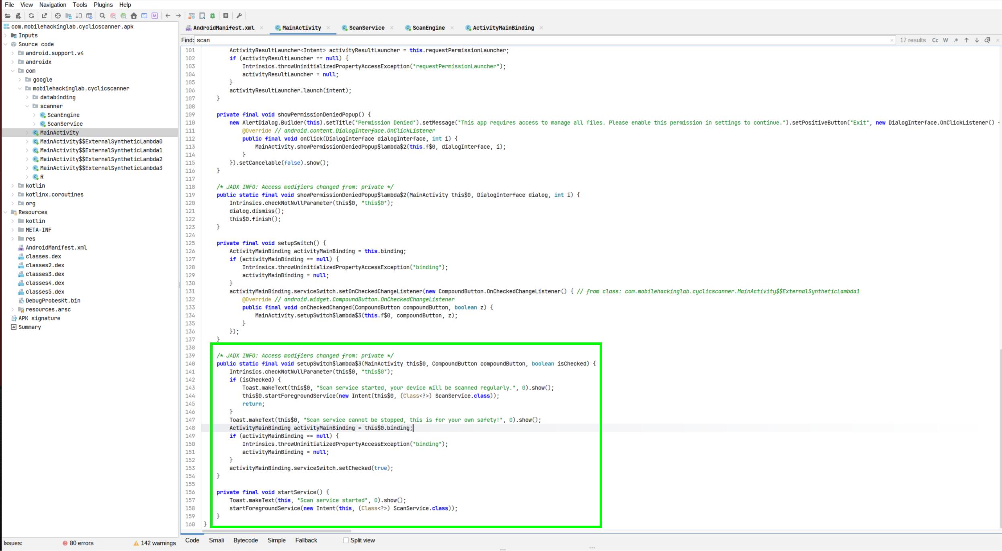
Task: Expand the kotlin source package
Action: click(x=13, y=186)
